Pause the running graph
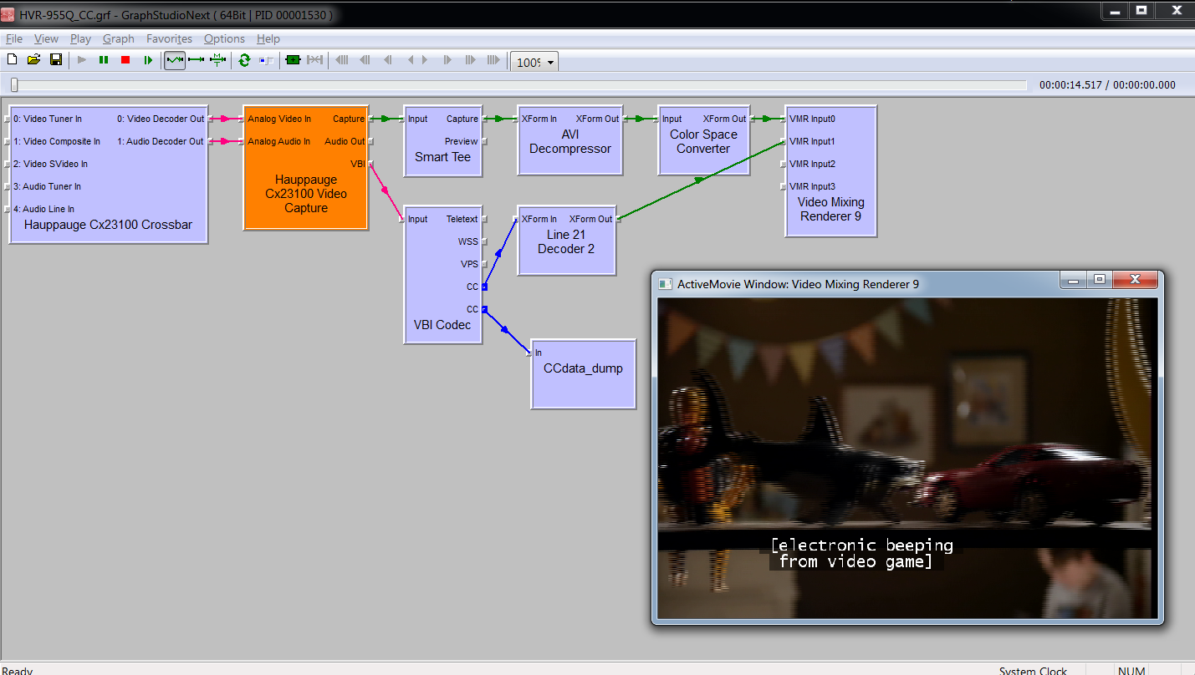Screen dimensions: 1195x675 click(104, 60)
